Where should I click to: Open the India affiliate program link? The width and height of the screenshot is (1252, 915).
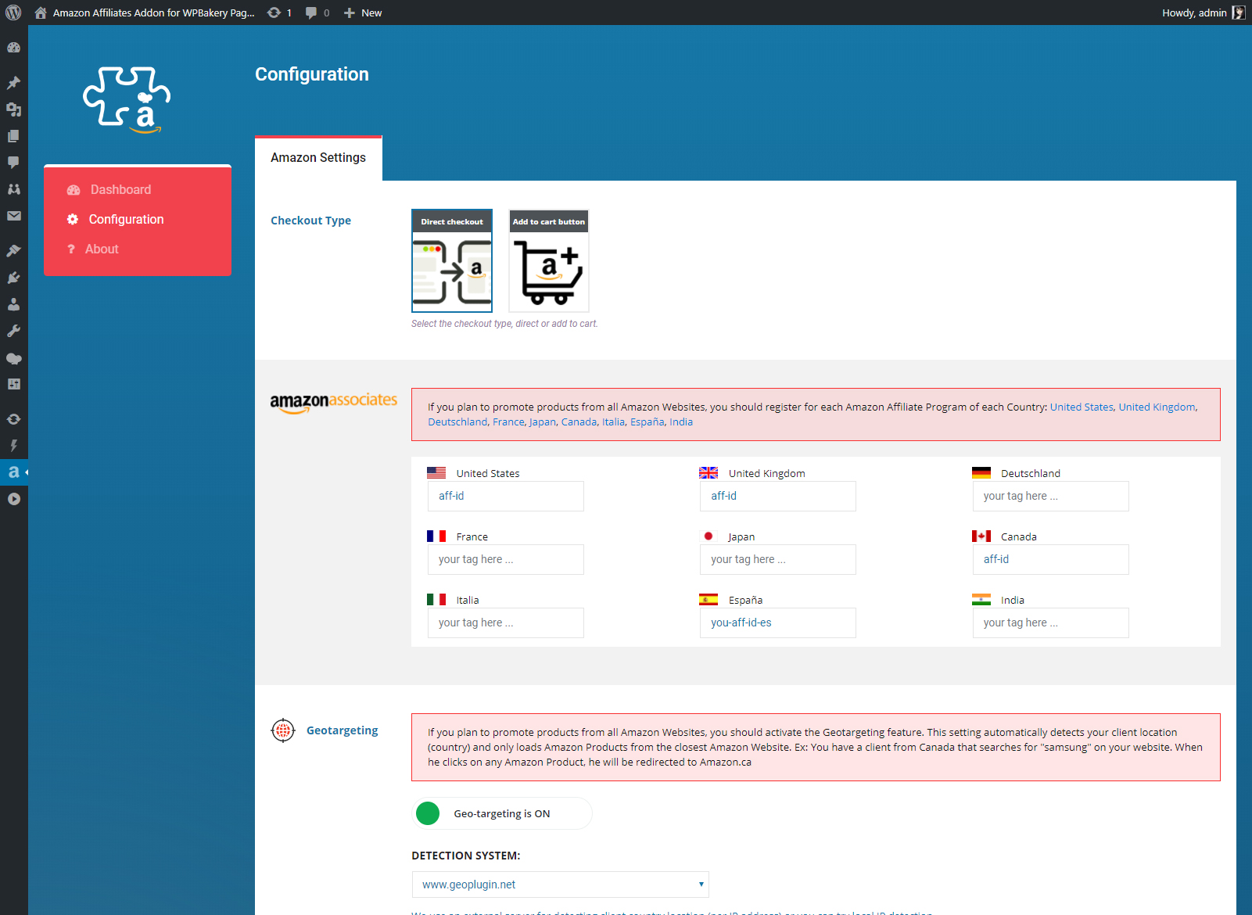pyautogui.click(x=681, y=422)
